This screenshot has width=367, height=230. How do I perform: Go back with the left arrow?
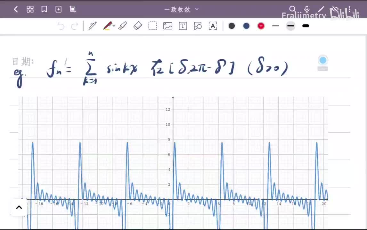pos(16,9)
